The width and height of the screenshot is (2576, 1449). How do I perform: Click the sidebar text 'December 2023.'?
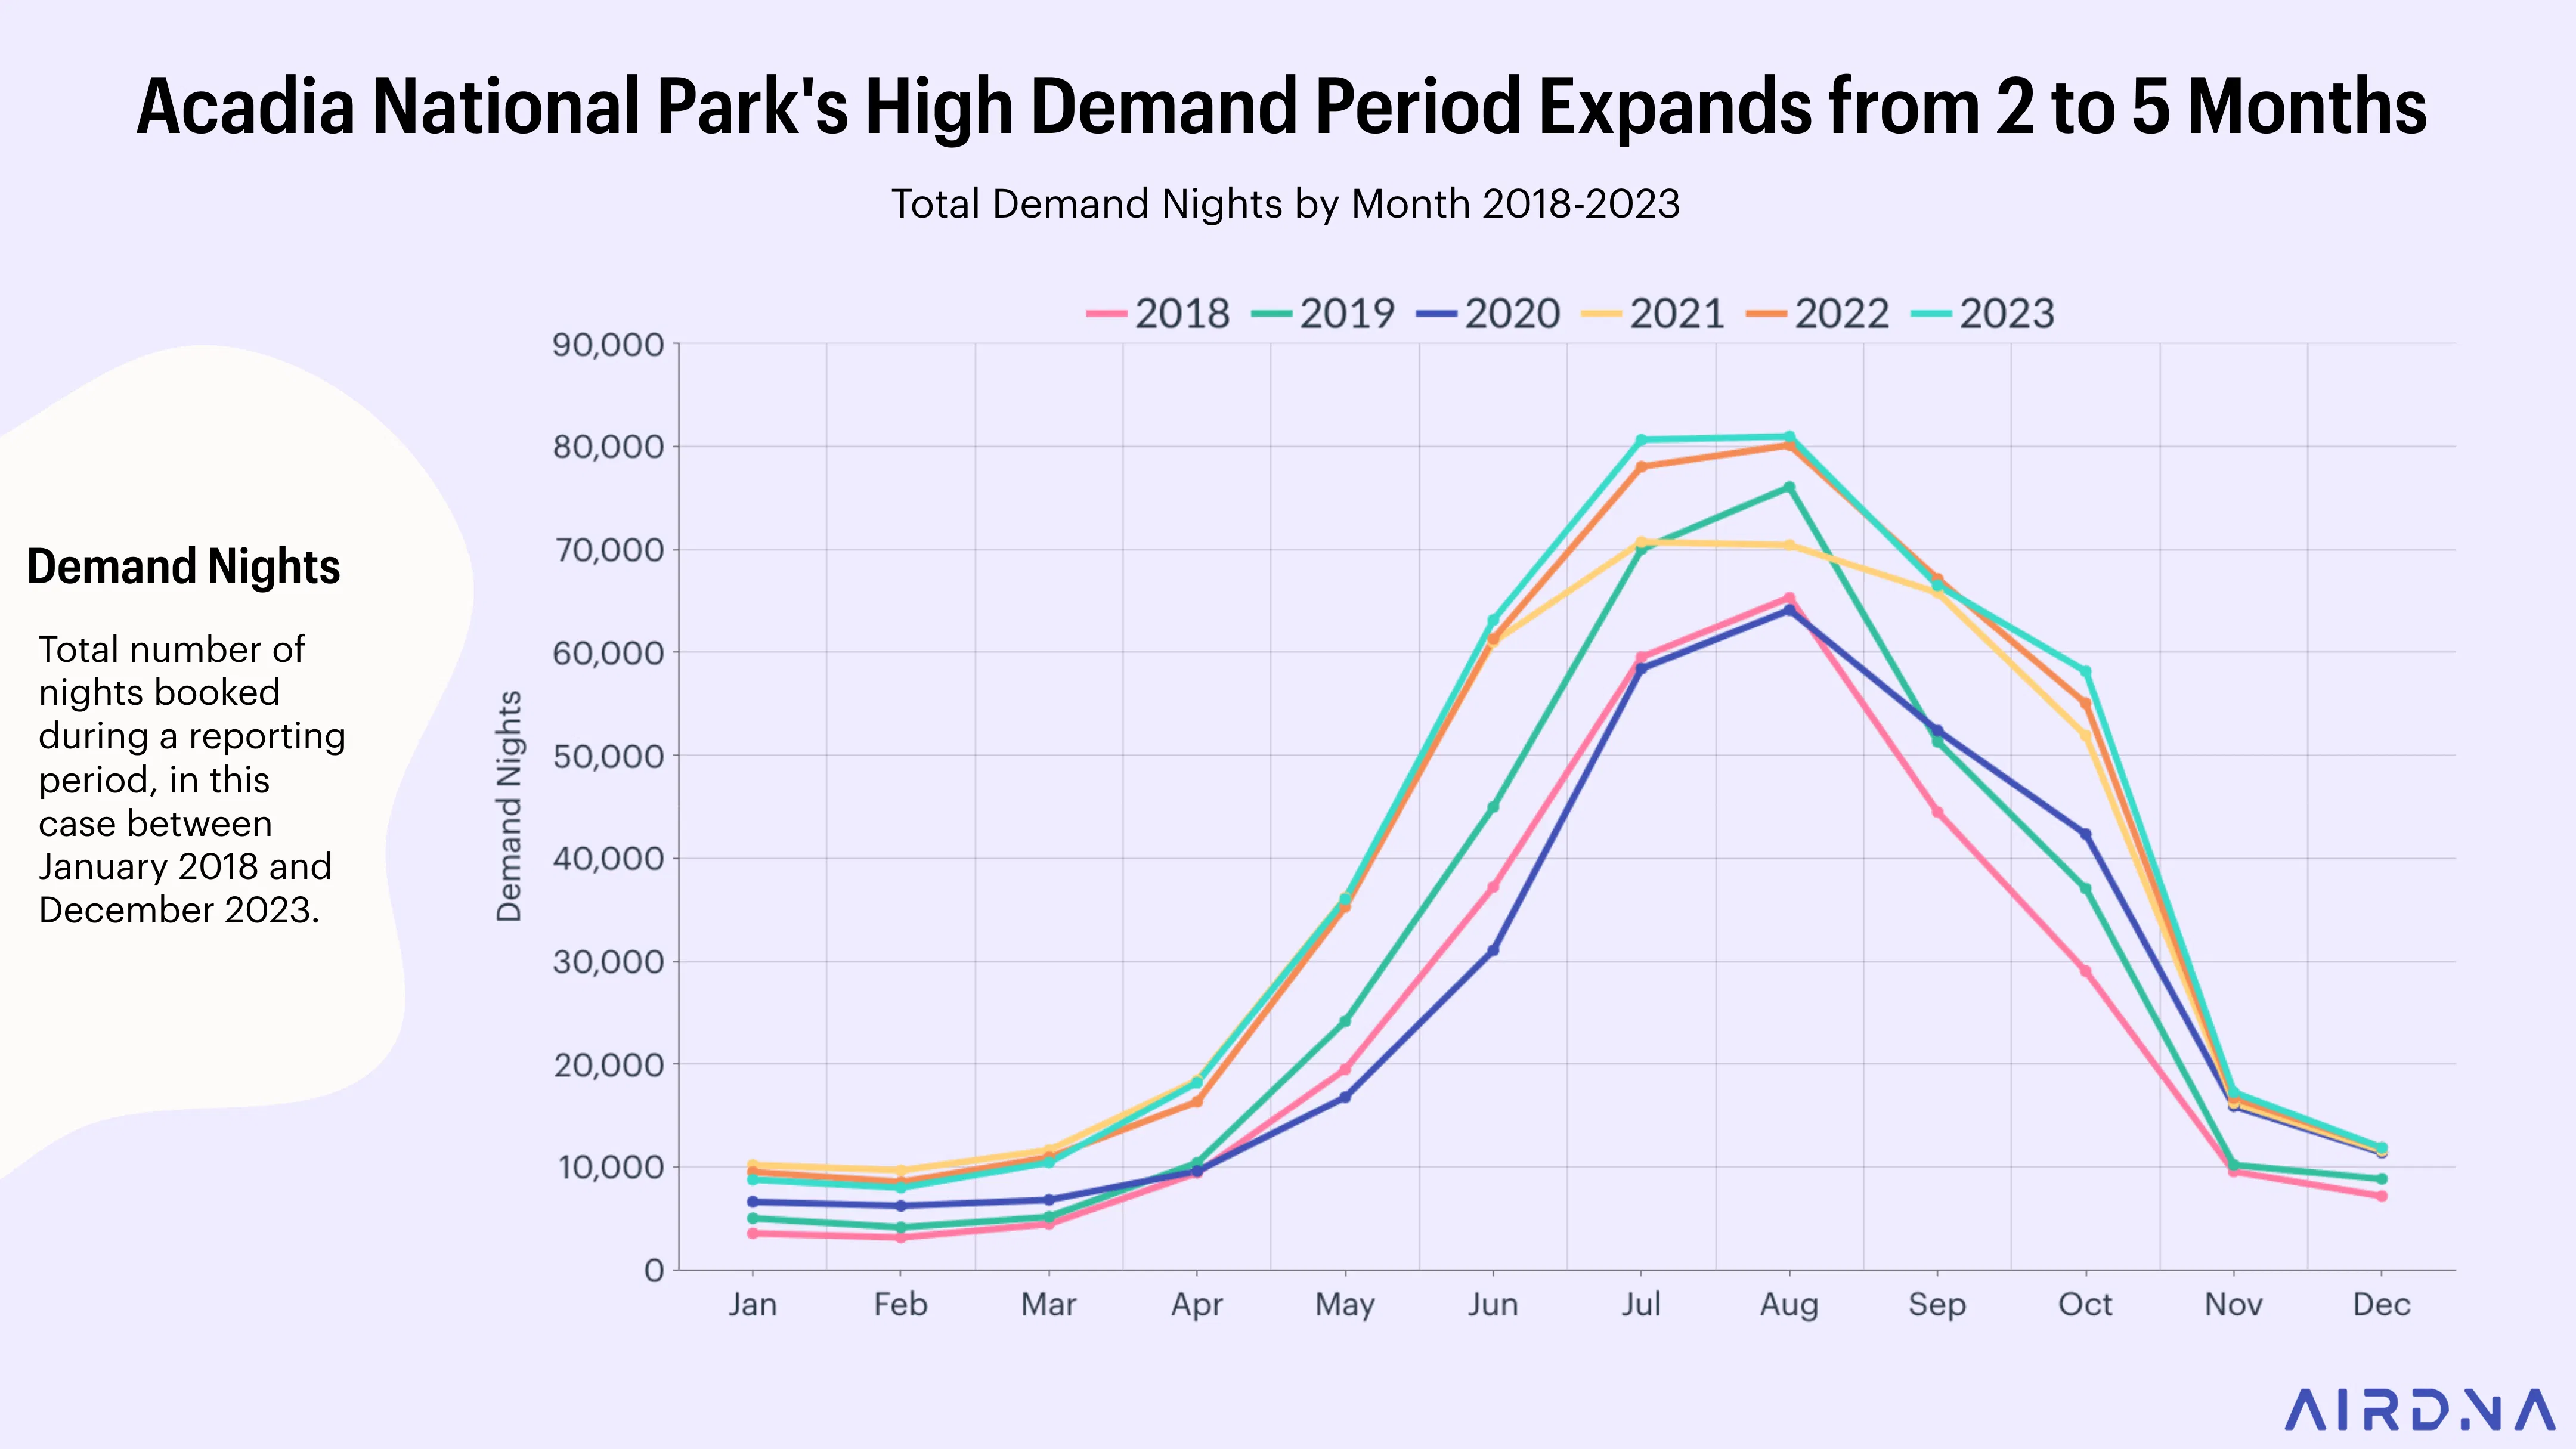pyautogui.click(x=179, y=910)
